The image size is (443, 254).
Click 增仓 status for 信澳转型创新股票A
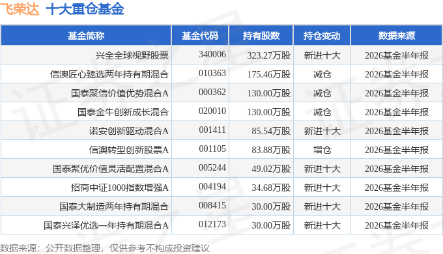[322, 150]
